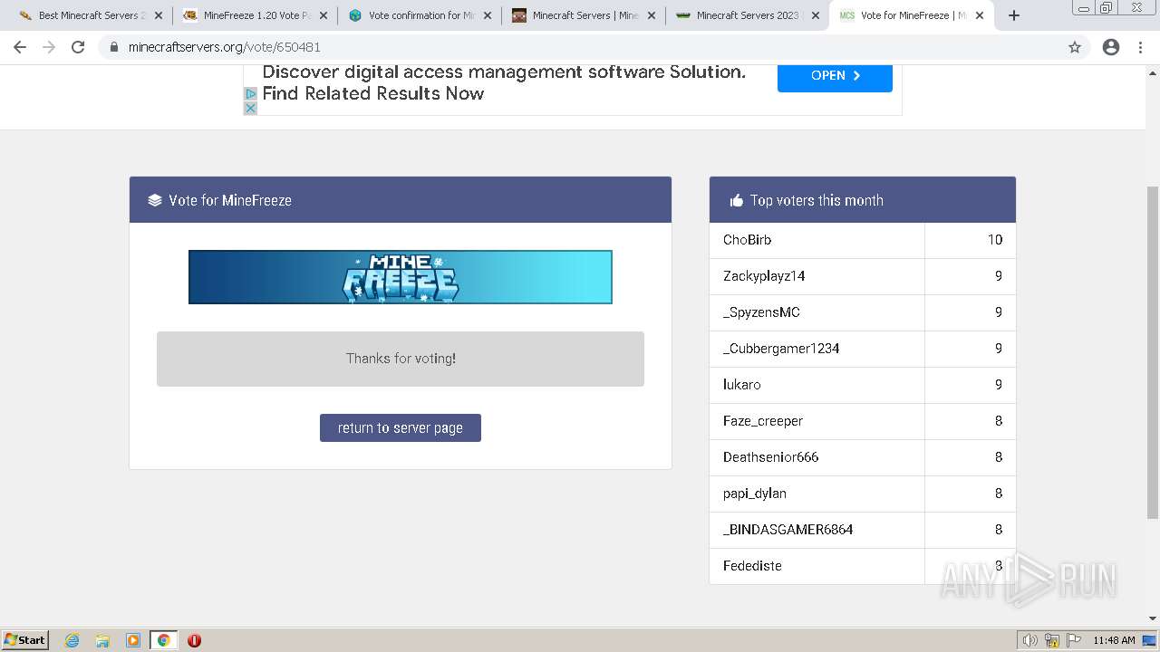This screenshot has width=1160, height=652.
Task: Select ChoBirb in top voters
Action: [x=747, y=240]
